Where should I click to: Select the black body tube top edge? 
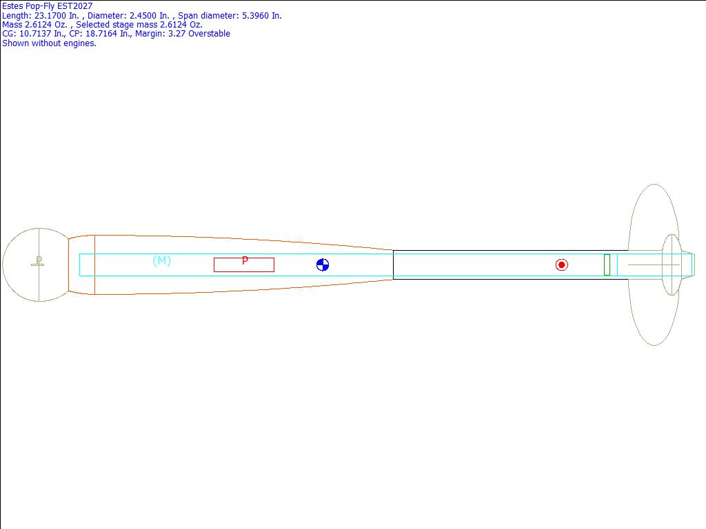(x=510, y=251)
